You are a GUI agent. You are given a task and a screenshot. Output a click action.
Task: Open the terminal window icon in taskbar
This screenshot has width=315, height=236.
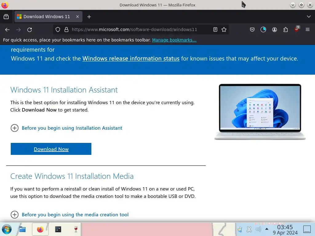pos(58,229)
